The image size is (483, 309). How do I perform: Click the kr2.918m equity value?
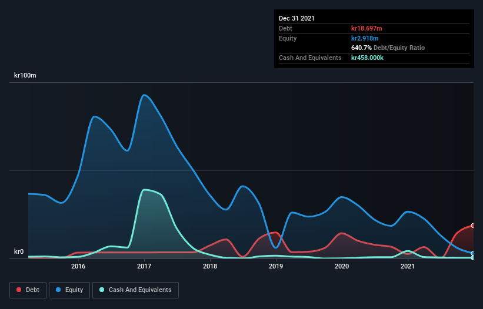point(365,38)
